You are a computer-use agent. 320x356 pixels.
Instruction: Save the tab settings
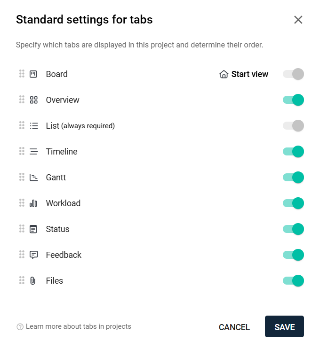[284, 326]
